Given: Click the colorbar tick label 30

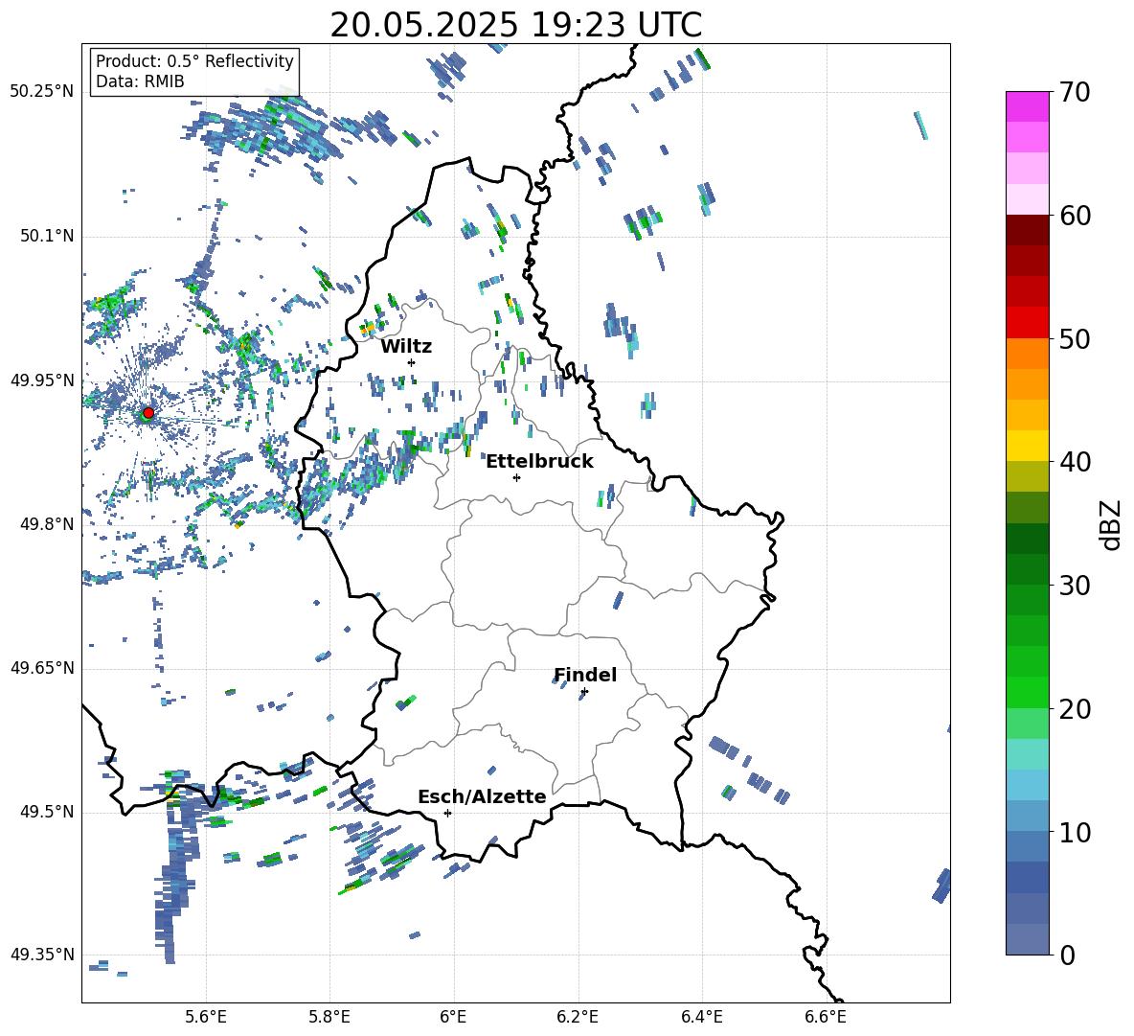Looking at the screenshot, I should (x=1076, y=586).
